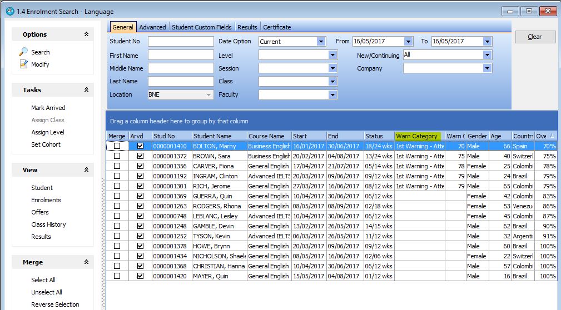This screenshot has height=310, width=561.
Task: Collapse the Merge panel chevron
Action: click(86, 262)
